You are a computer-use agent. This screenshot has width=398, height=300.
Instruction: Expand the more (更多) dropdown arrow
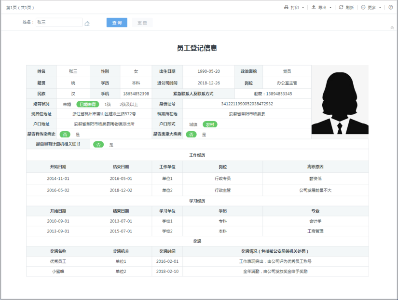[x=380, y=8]
